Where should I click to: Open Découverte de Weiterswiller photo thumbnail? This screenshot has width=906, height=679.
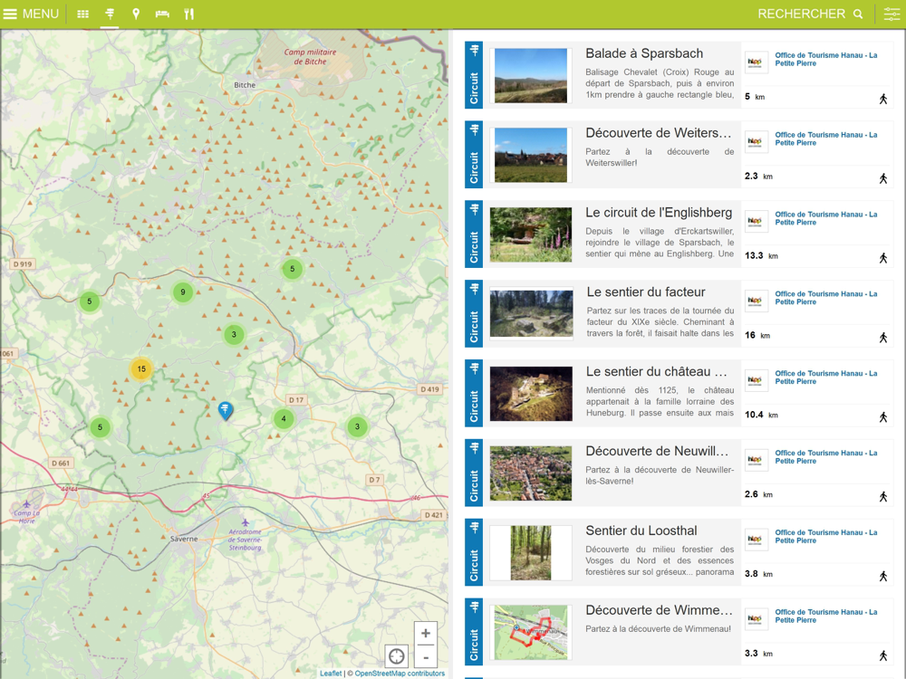coord(530,156)
